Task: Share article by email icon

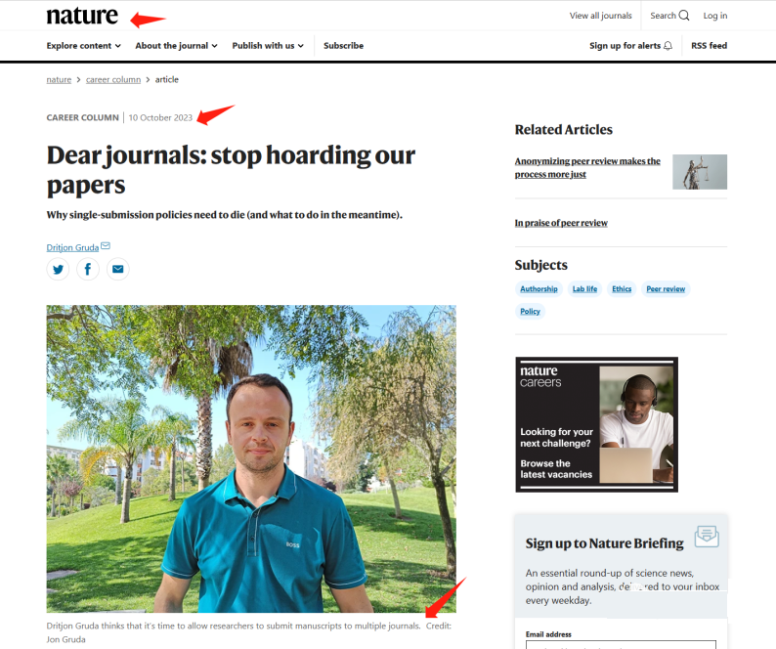Action: click(118, 270)
